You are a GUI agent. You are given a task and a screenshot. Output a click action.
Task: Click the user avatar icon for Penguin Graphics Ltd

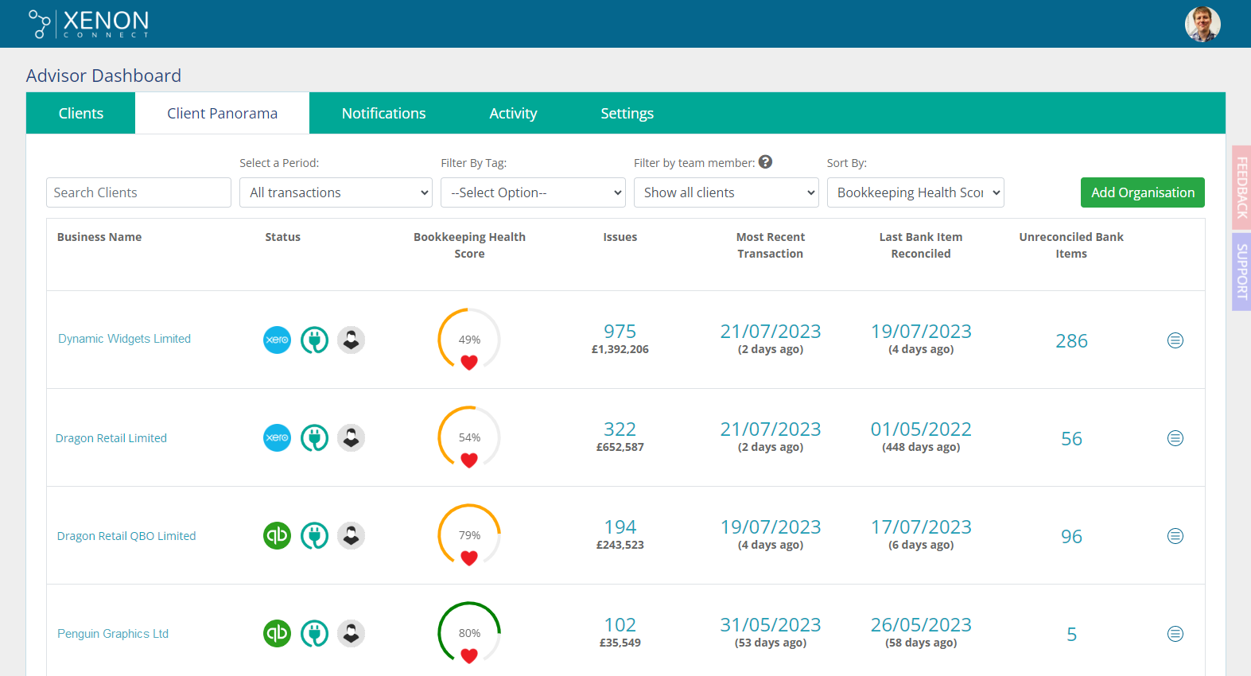(351, 634)
